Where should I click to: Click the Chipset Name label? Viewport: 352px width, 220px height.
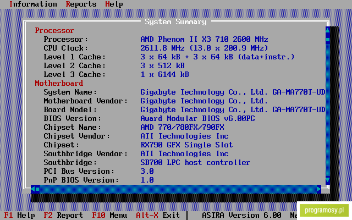[x=72, y=127]
